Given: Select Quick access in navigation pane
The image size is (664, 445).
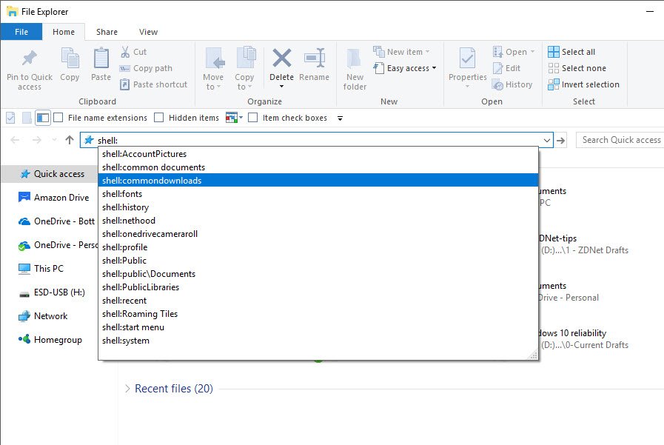Looking at the screenshot, I should click(50, 174).
